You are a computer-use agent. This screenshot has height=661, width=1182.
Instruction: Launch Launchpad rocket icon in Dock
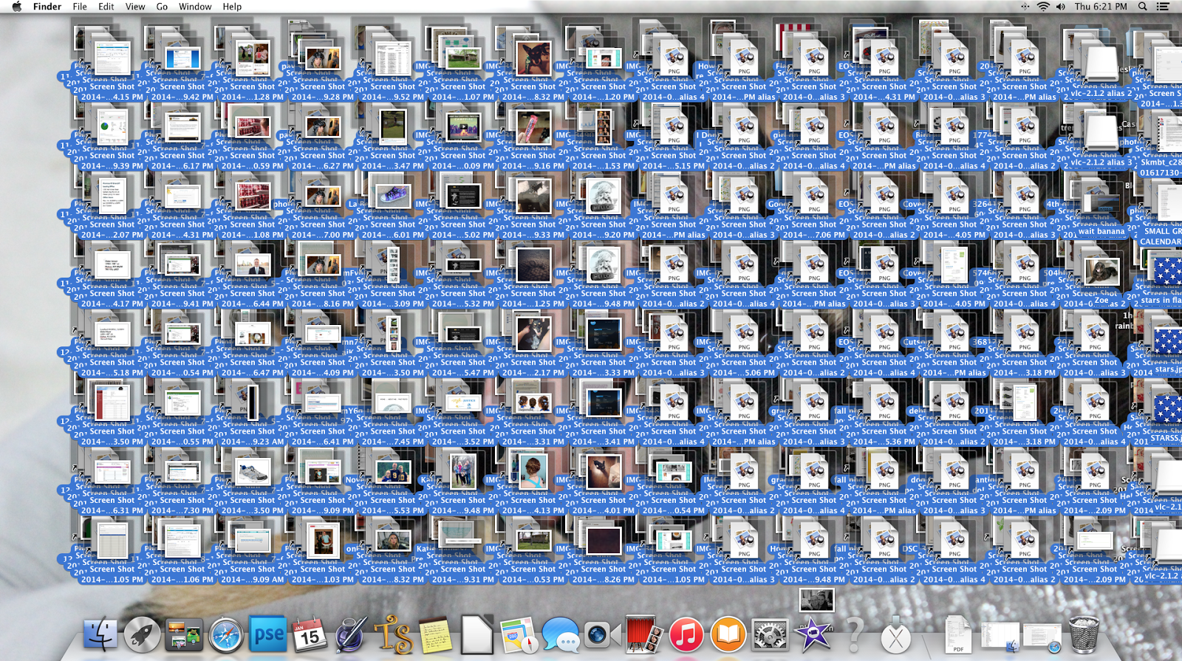pyautogui.click(x=142, y=634)
